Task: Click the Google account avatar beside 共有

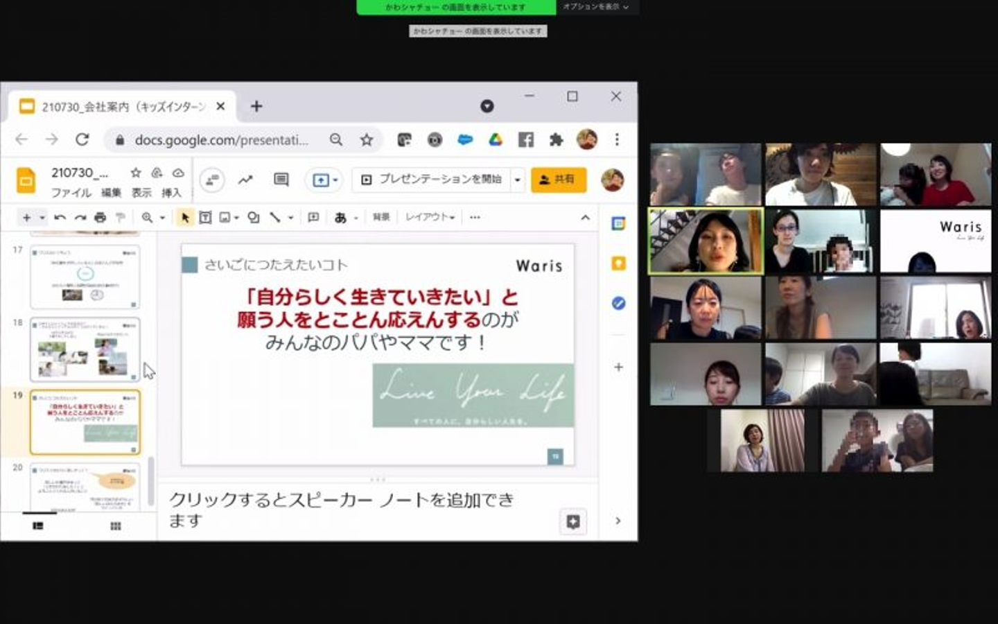Action: pyautogui.click(x=612, y=180)
